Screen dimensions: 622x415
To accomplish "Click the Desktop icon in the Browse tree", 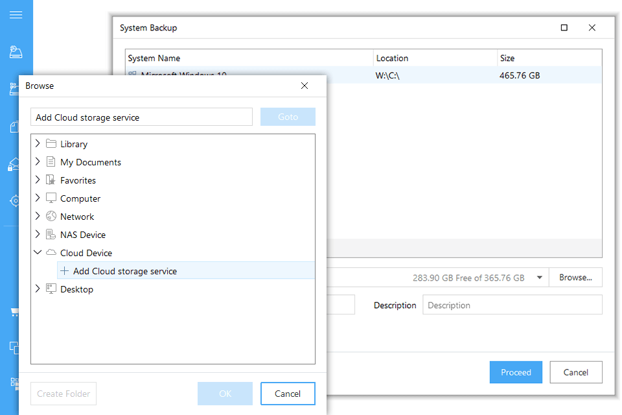I will (51, 289).
